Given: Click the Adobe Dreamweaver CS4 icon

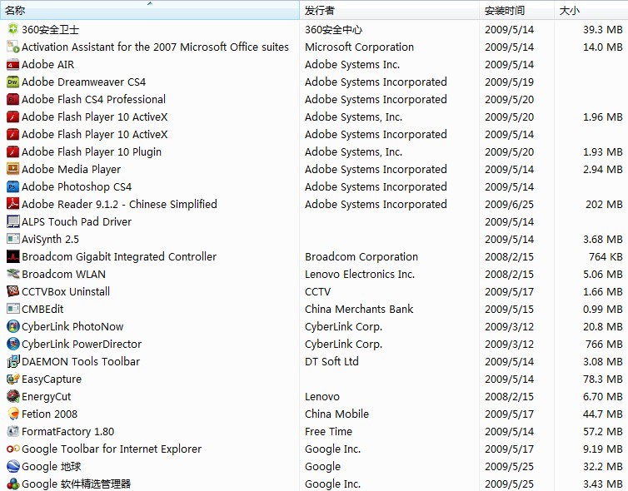Looking at the screenshot, I should click(13, 82).
